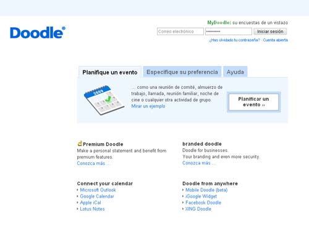Image resolution: width=309 pixels, height=247 pixels.
Task: Click the Iniciar sesión button
Action: coord(270,31)
